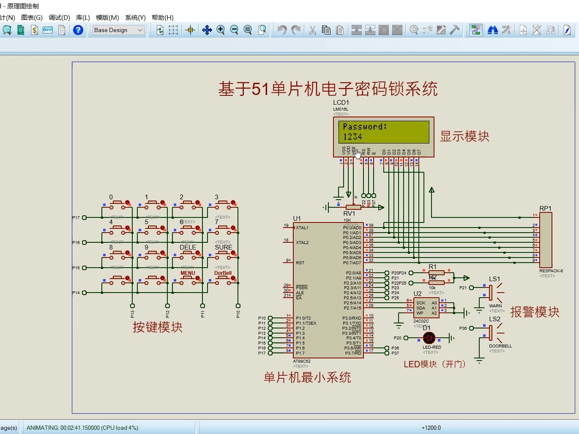The height and width of the screenshot is (434, 579).
Task: Exit to parent sheet icon
Action: [550, 30]
